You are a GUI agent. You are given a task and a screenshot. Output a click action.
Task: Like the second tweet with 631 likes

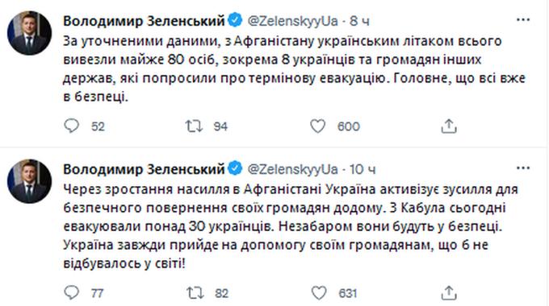(x=319, y=293)
